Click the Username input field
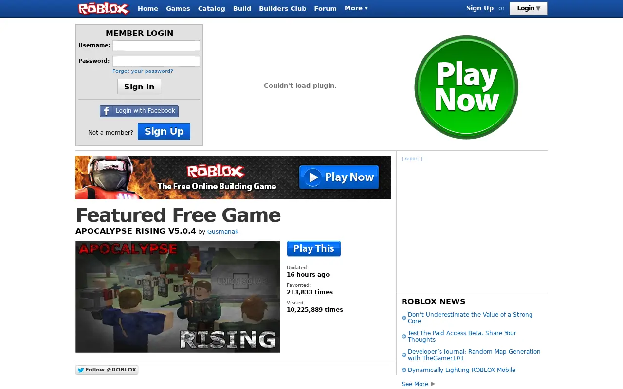The image size is (623, 389). (156, 46)
